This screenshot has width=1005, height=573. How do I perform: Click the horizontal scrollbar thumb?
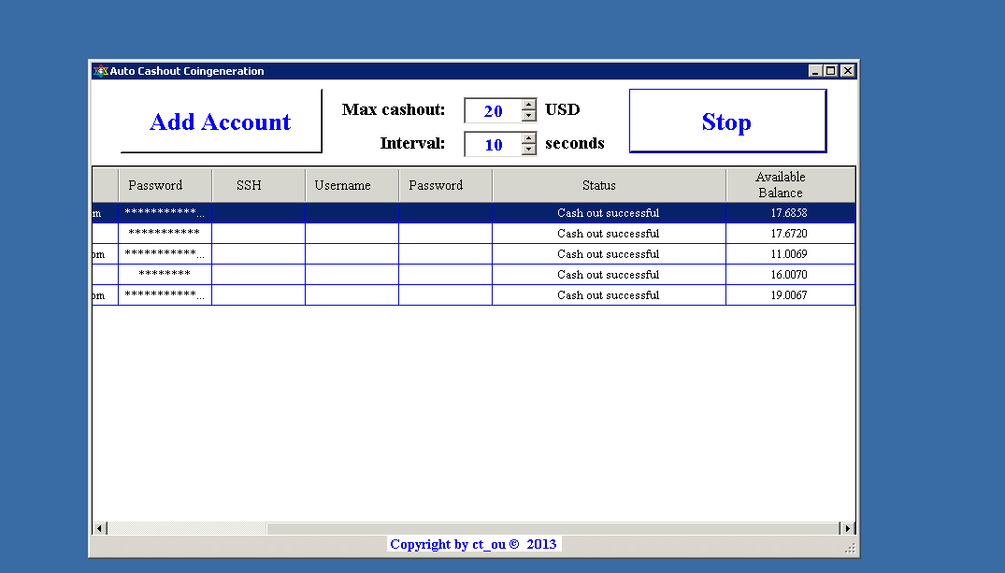coord(553,528)
